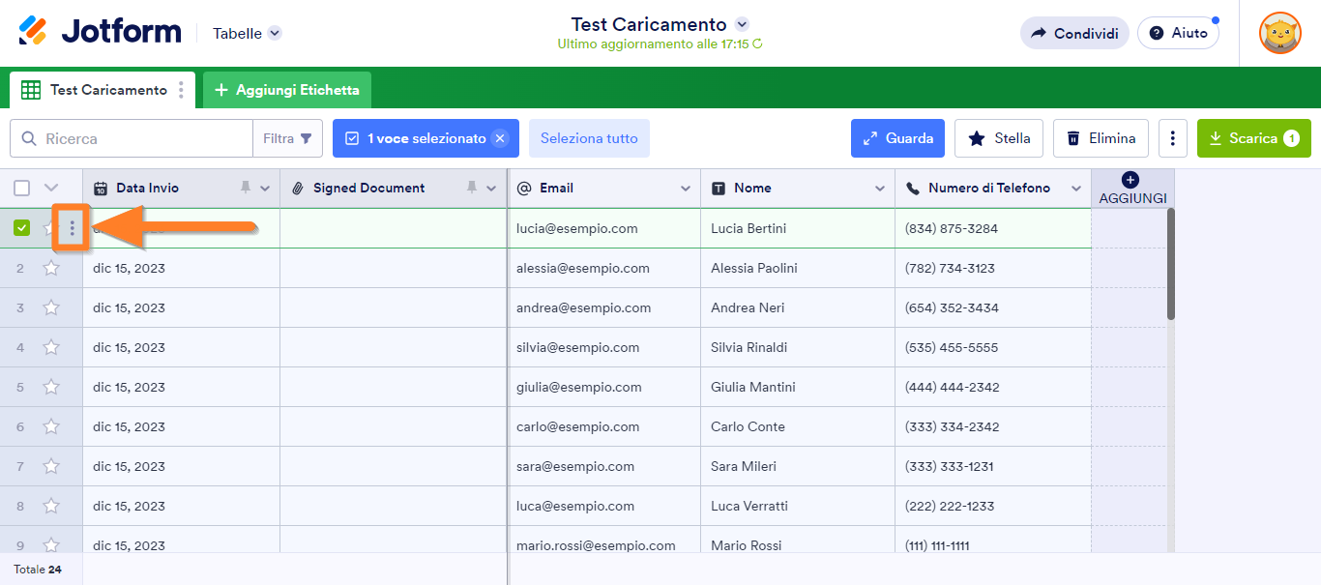
Task: Open Test Caricamento tab options dots
Action: [181, 90]
